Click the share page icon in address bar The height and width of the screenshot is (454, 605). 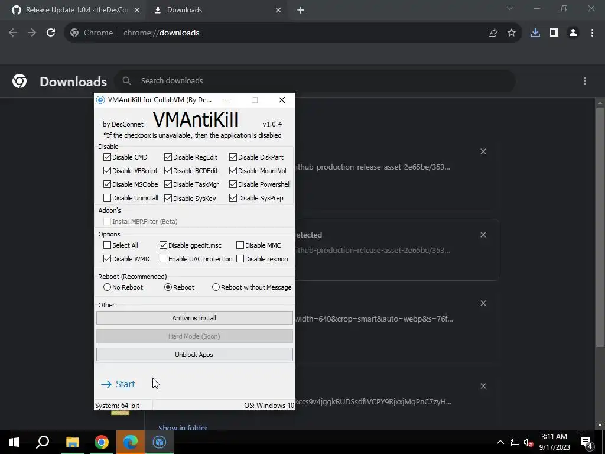[493, 33]
